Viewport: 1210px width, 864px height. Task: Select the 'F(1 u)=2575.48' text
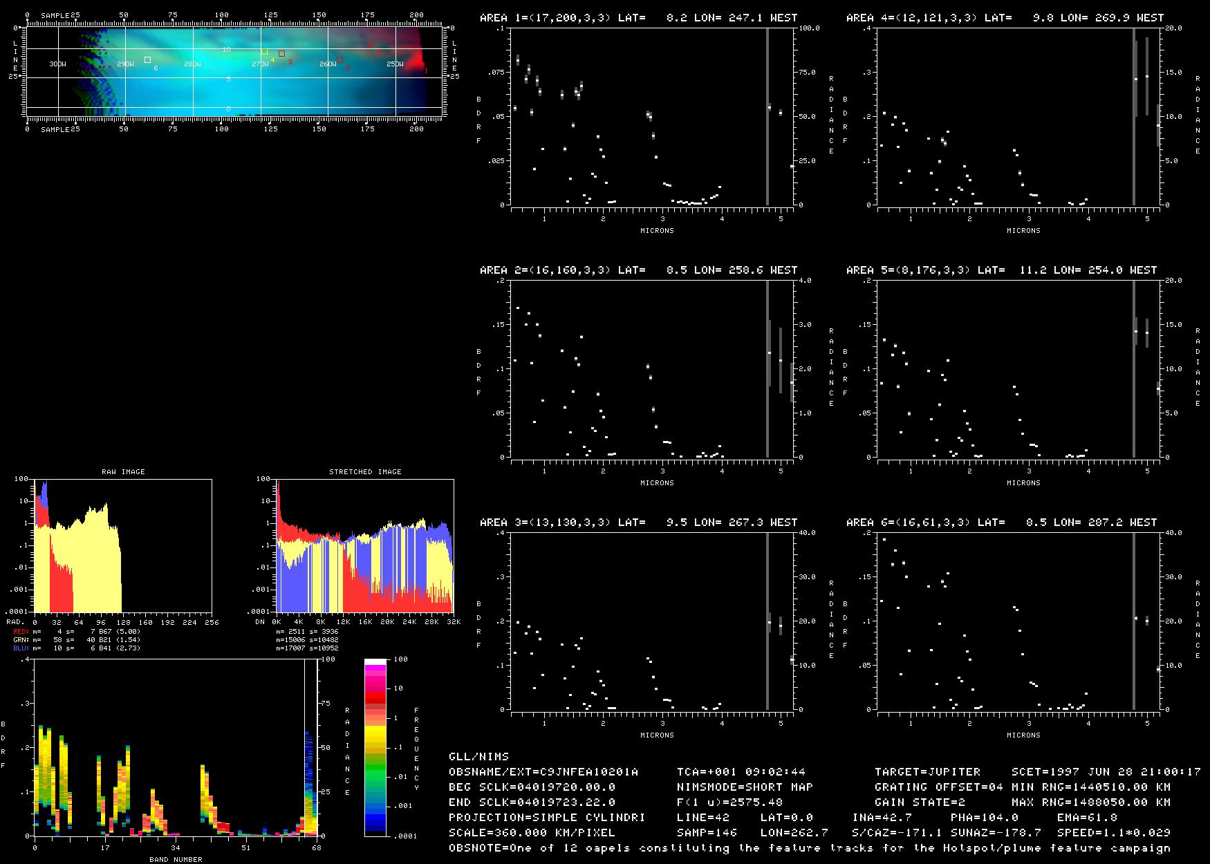(x=729, y=802)
